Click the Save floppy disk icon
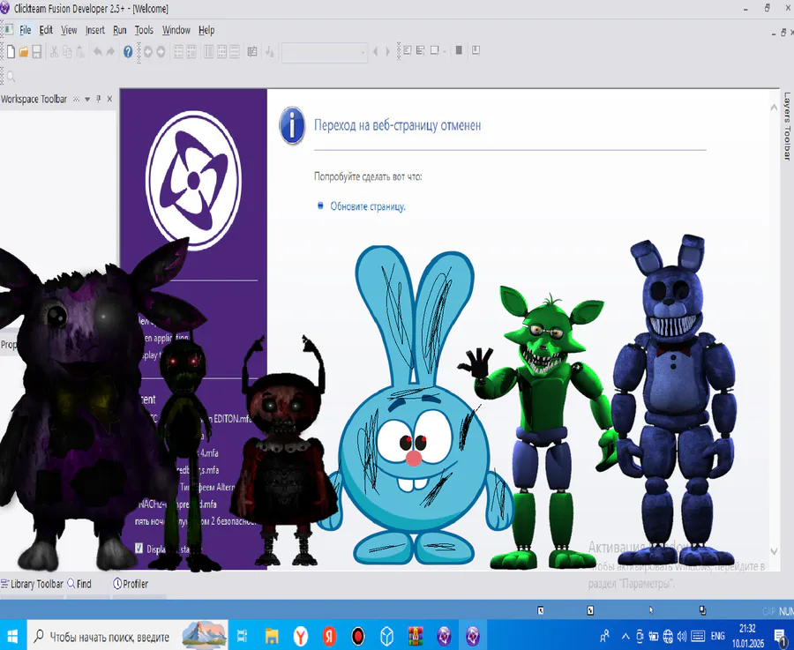Viewport: 794px width, 650px height. [x=37, y=52]
